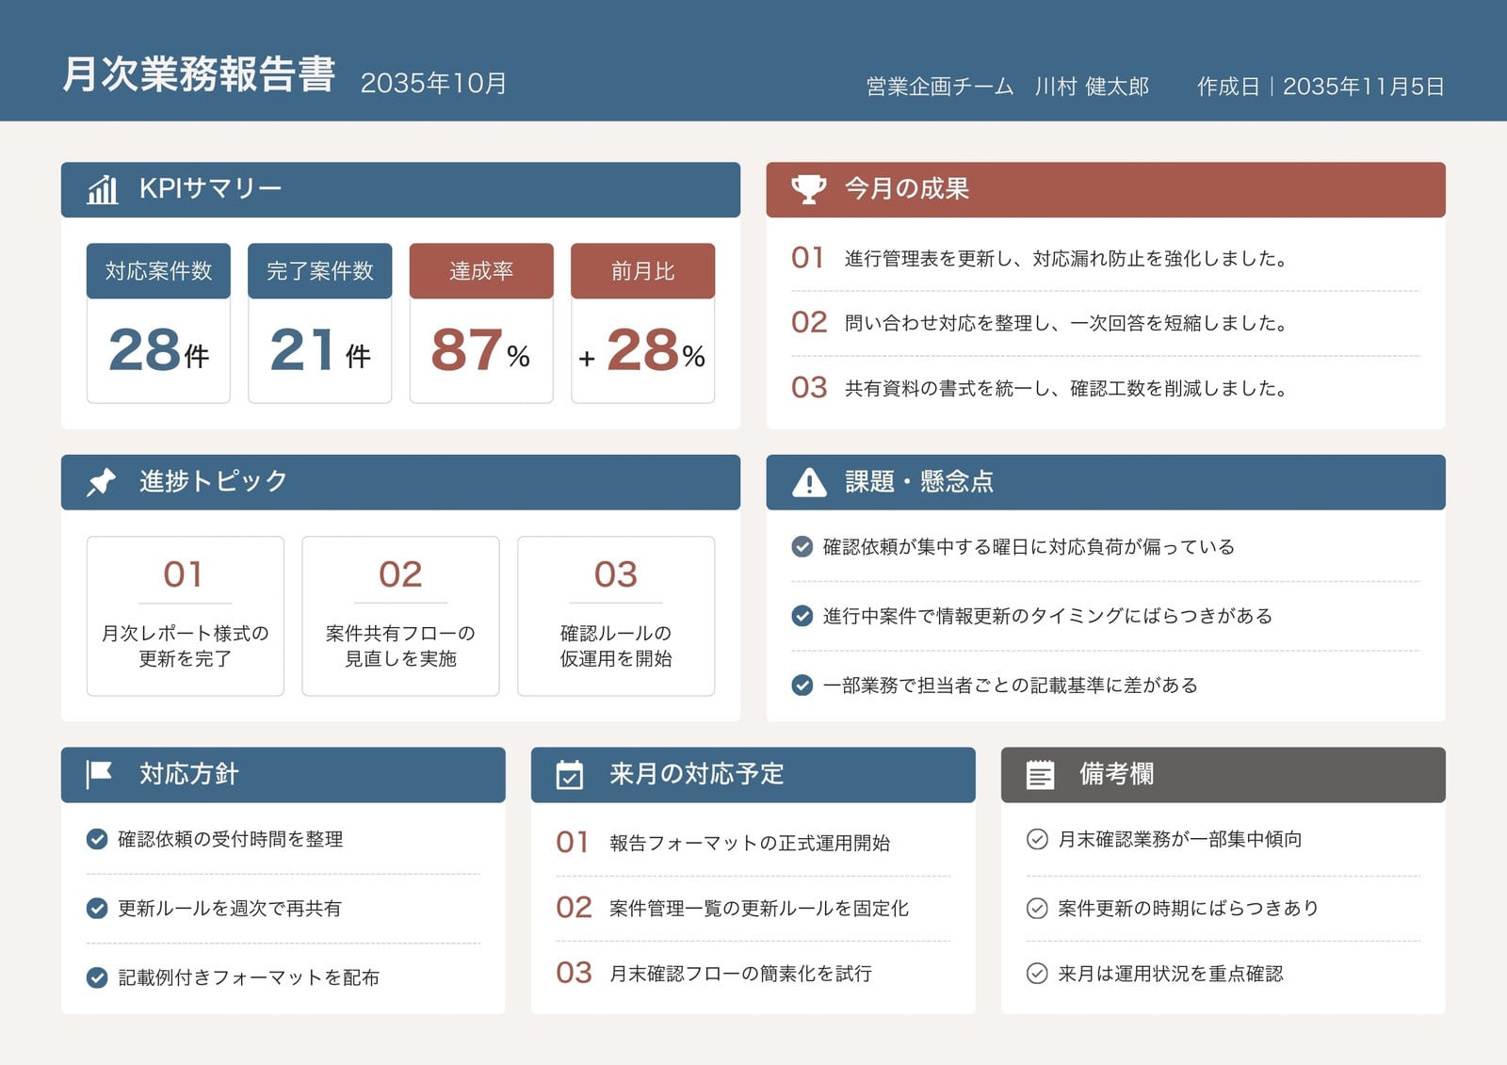
Task: Click the 87% achievement rate value
Action: 480,350
